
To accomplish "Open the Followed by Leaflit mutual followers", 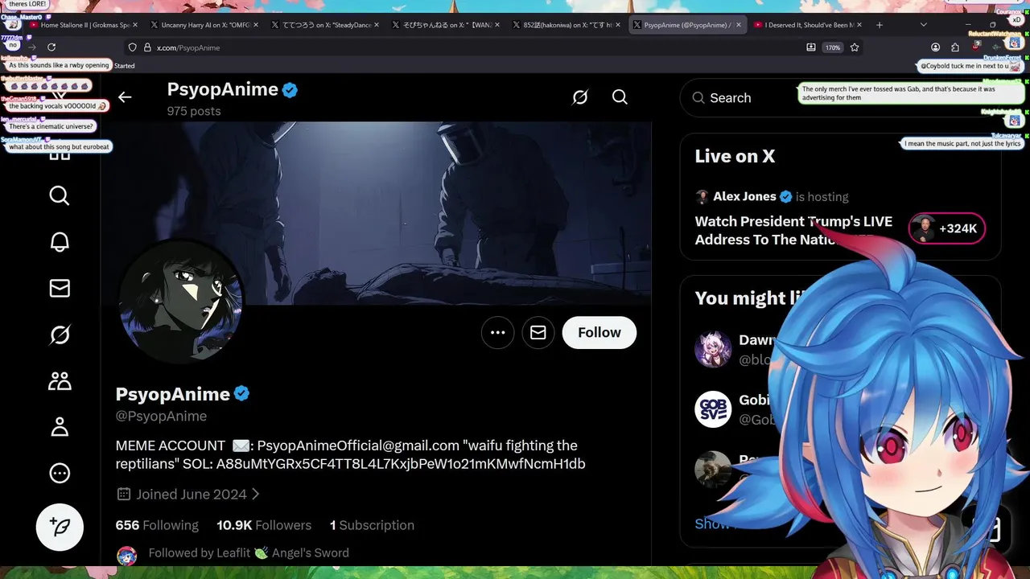I will point(249,553).
